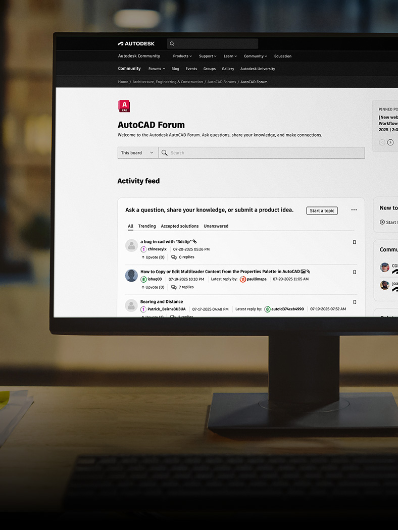This screenshot has height=530, width=398.
Task: Expand the Community dropdown in the top navigation
Action: [255, 56]
